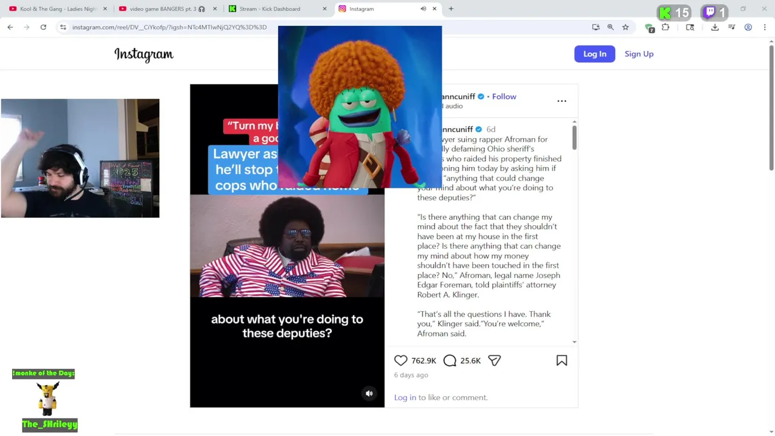This screenshot has width=775, height=436.
Task: Bookmark this page with the star icon
Action: point(625,27)
